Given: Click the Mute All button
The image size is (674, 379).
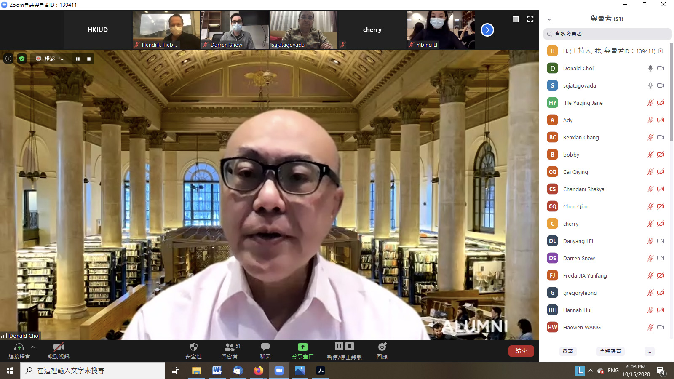Looking at the screenshot, I should [x=610, y=351].
